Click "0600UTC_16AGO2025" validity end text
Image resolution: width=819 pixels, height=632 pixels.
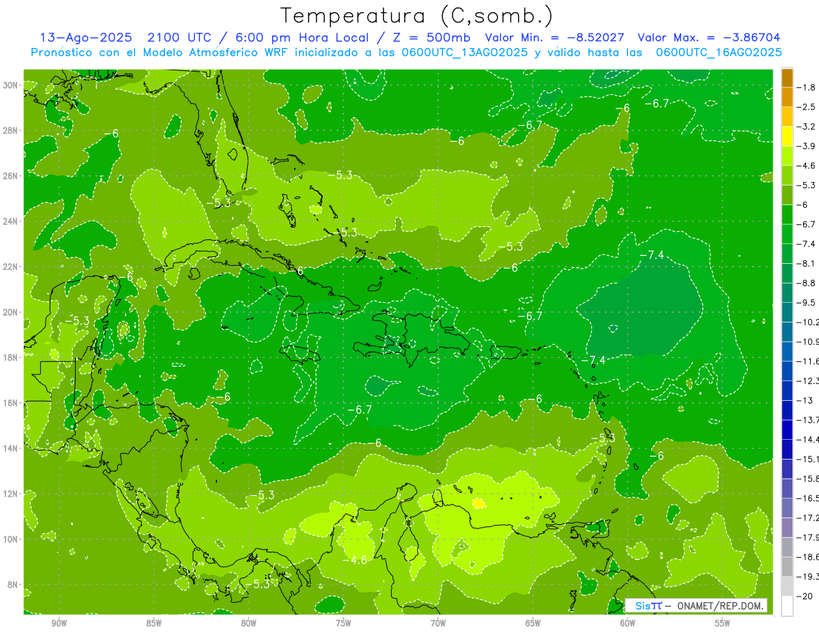click(x=719, y=52)
